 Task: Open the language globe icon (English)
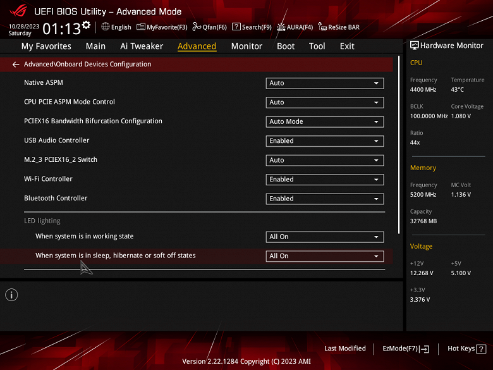105,27
